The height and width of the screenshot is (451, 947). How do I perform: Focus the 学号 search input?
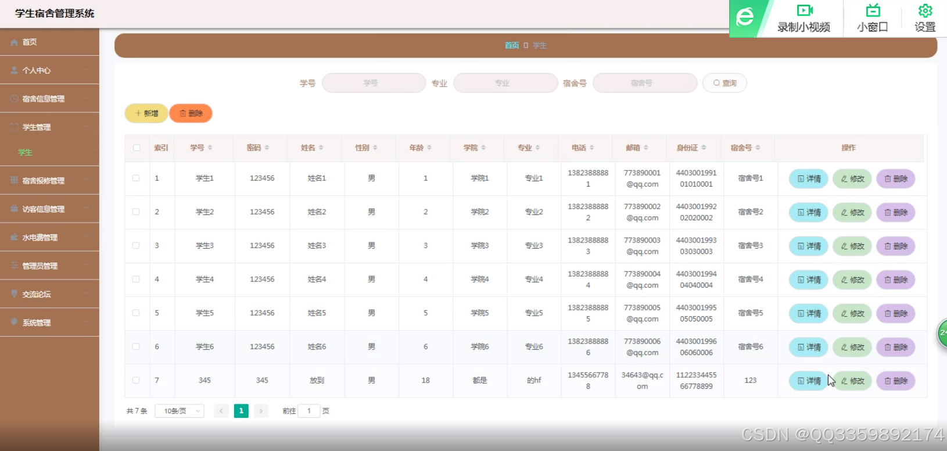coord(374,83)
